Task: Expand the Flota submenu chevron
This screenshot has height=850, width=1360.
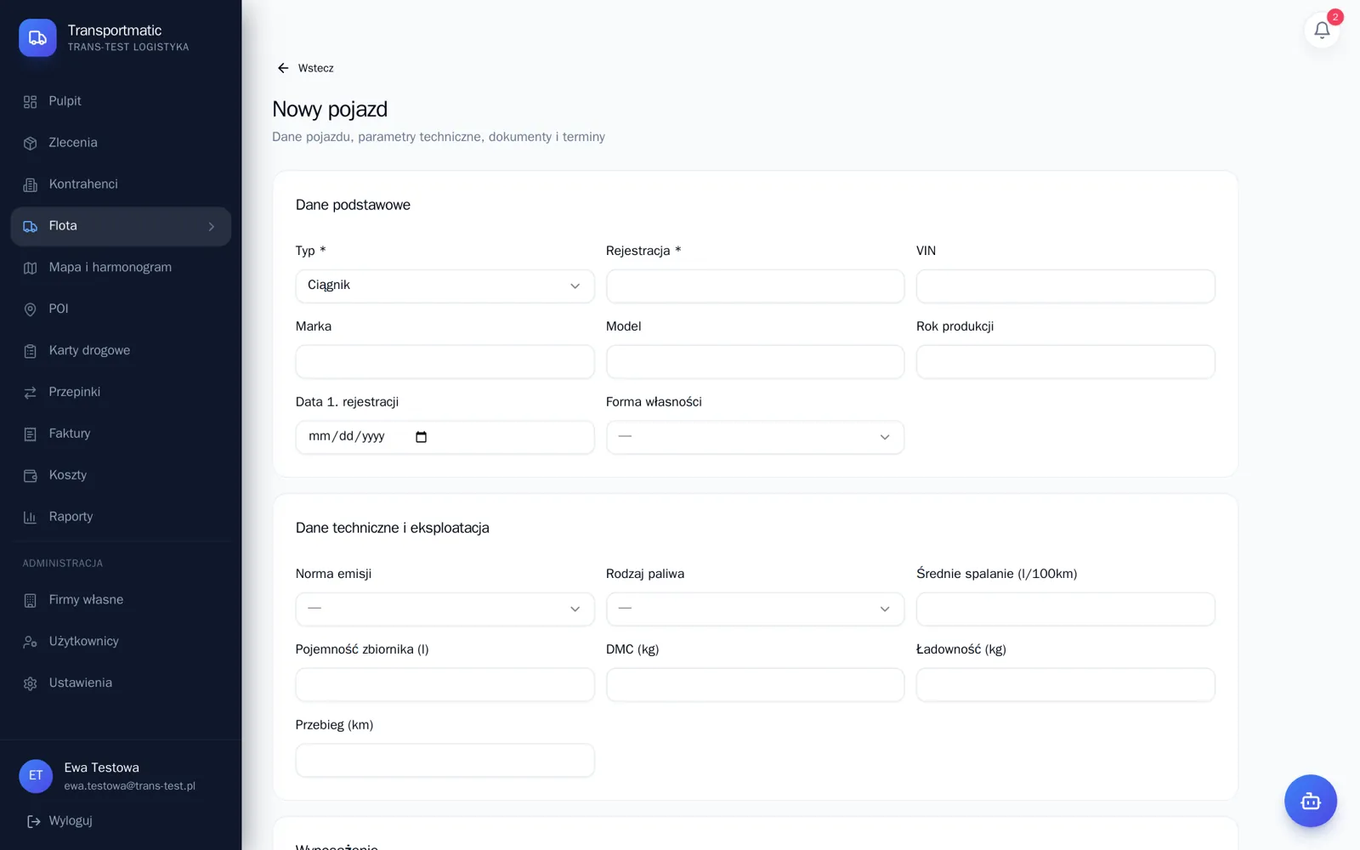Action: tap(212, 227)
